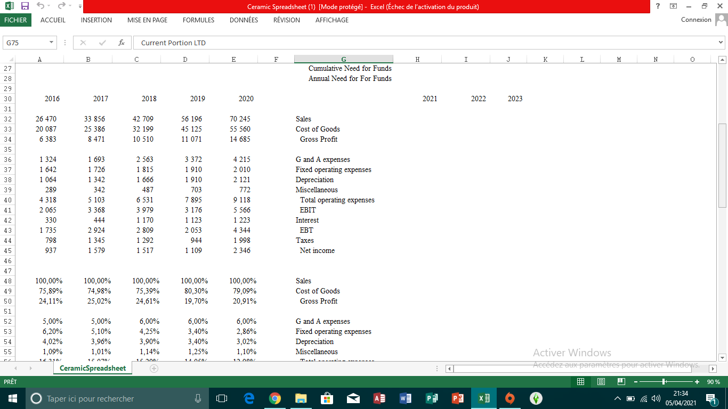
Task: Open the notification center icon
Action: (711, 398)
